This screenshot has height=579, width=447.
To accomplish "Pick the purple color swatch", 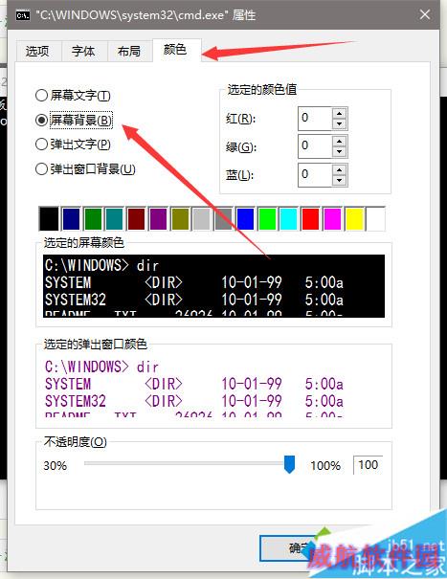I will tap(158, 219).
